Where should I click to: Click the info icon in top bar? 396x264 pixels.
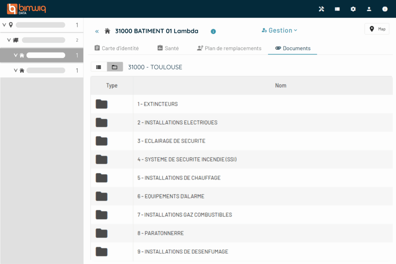pos(385,9)
